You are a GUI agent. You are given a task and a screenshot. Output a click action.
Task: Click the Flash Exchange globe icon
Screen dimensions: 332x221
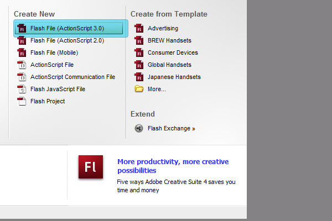139,128
